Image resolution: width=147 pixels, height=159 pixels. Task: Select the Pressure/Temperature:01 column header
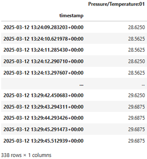(x=116, y=4)
